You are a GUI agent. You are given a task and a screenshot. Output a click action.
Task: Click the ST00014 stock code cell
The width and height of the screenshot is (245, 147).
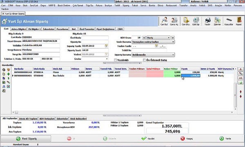click(x=42, y=72)
